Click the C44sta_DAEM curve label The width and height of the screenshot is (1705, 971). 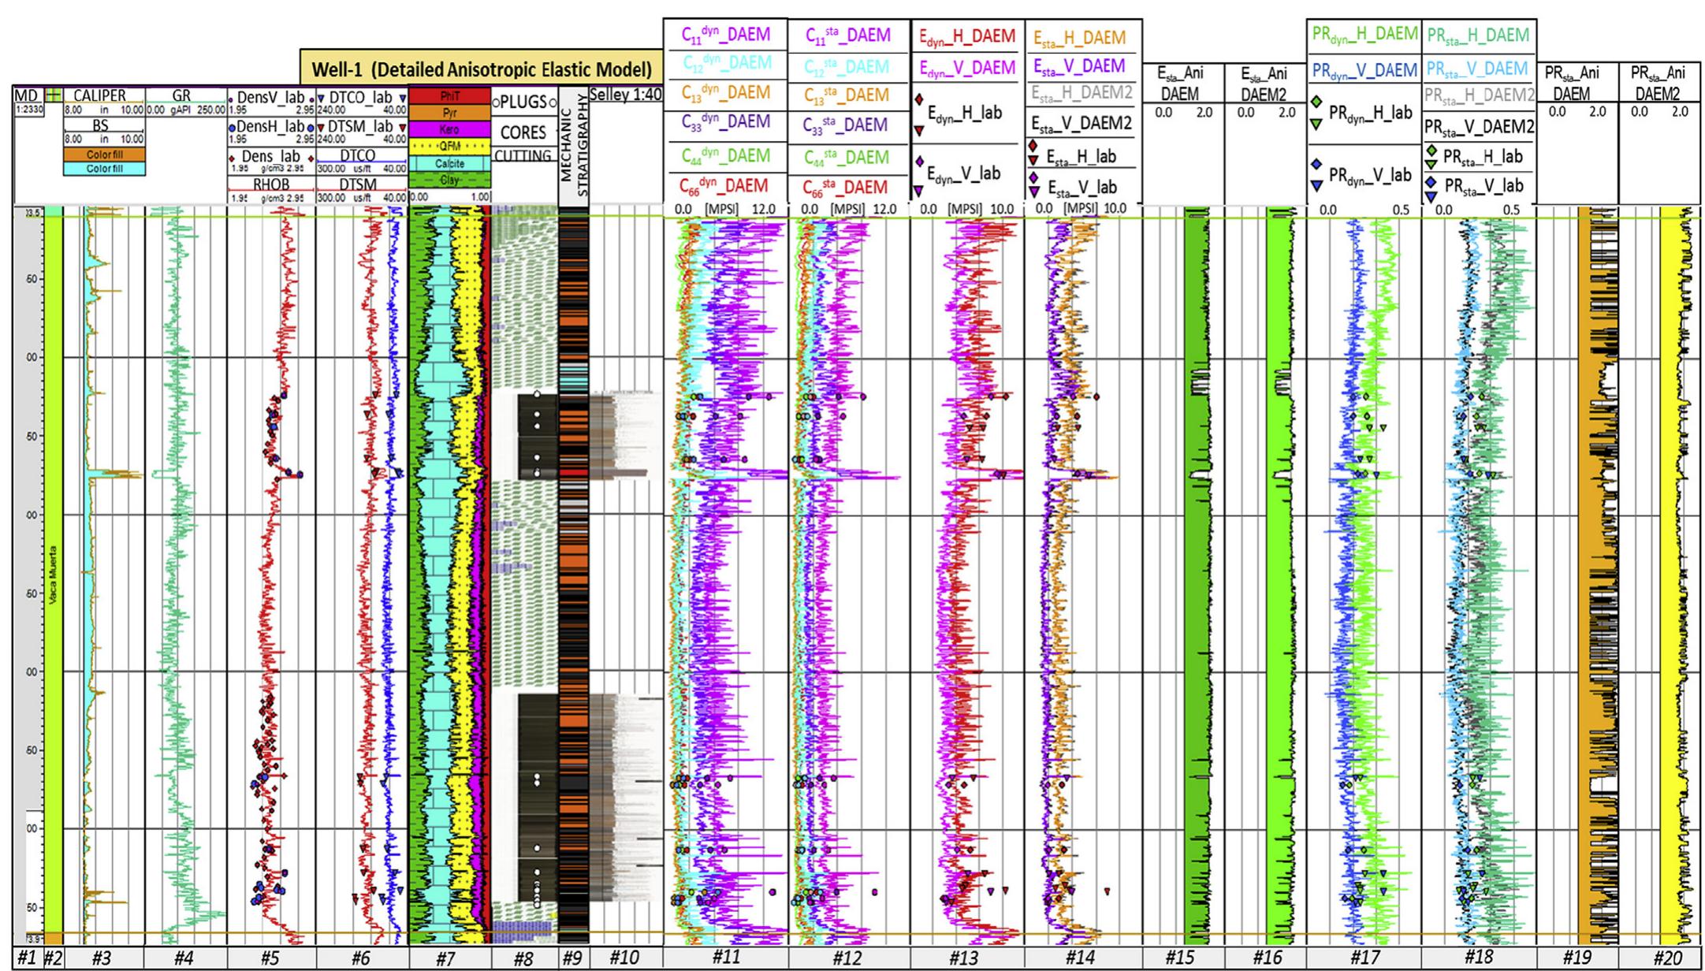[847, 157]
